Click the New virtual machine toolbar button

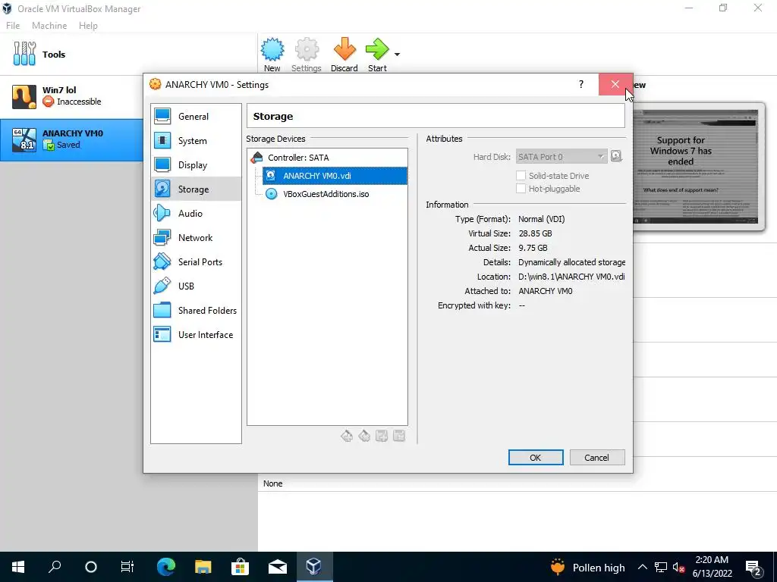(272, 55)
